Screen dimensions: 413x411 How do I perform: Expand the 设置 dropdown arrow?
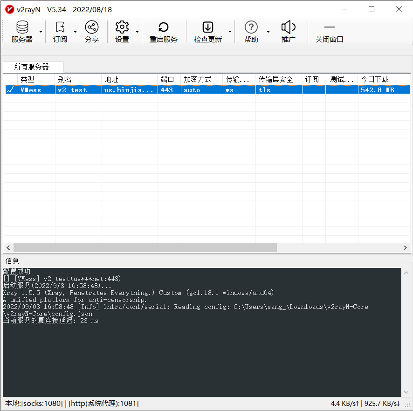(137, 32)
